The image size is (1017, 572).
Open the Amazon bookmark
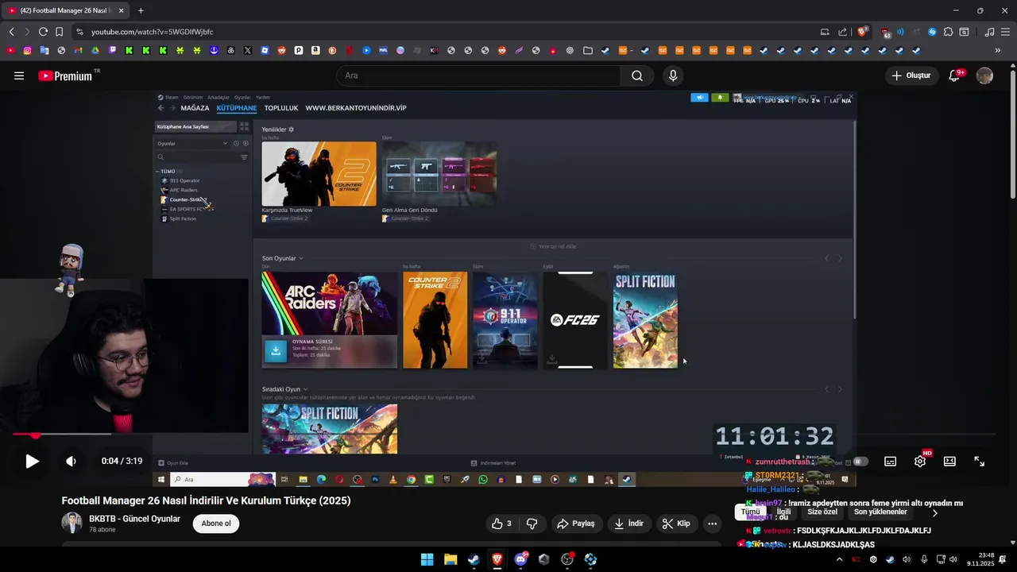[x=315, y=50]
